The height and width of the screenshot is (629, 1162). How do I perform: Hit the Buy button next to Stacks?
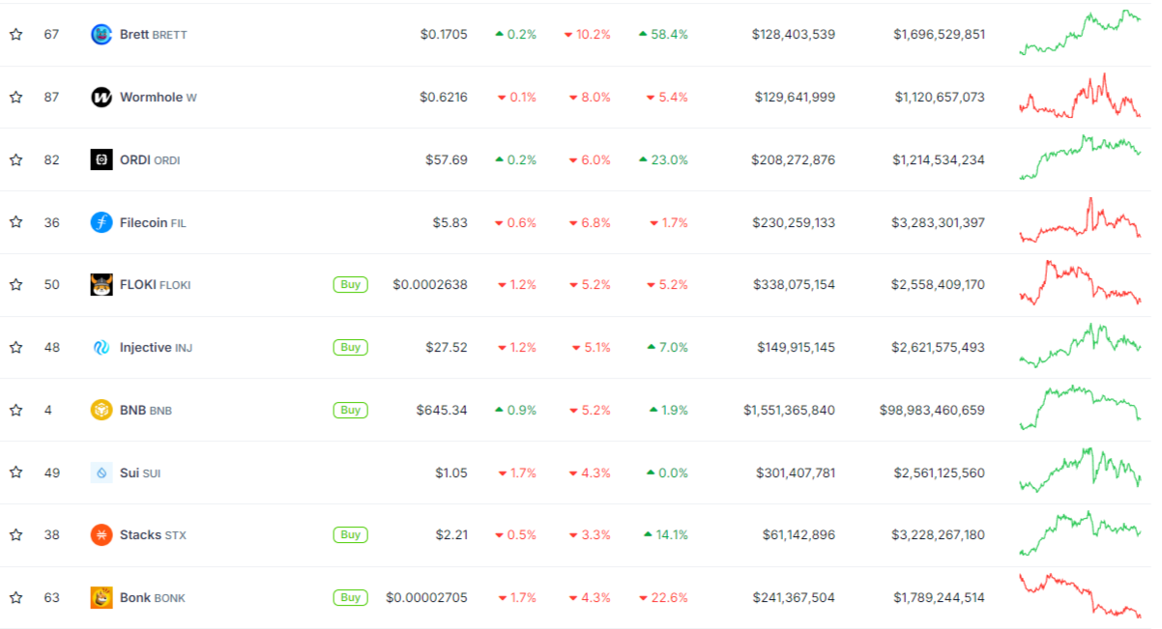(x=350, y=535)
